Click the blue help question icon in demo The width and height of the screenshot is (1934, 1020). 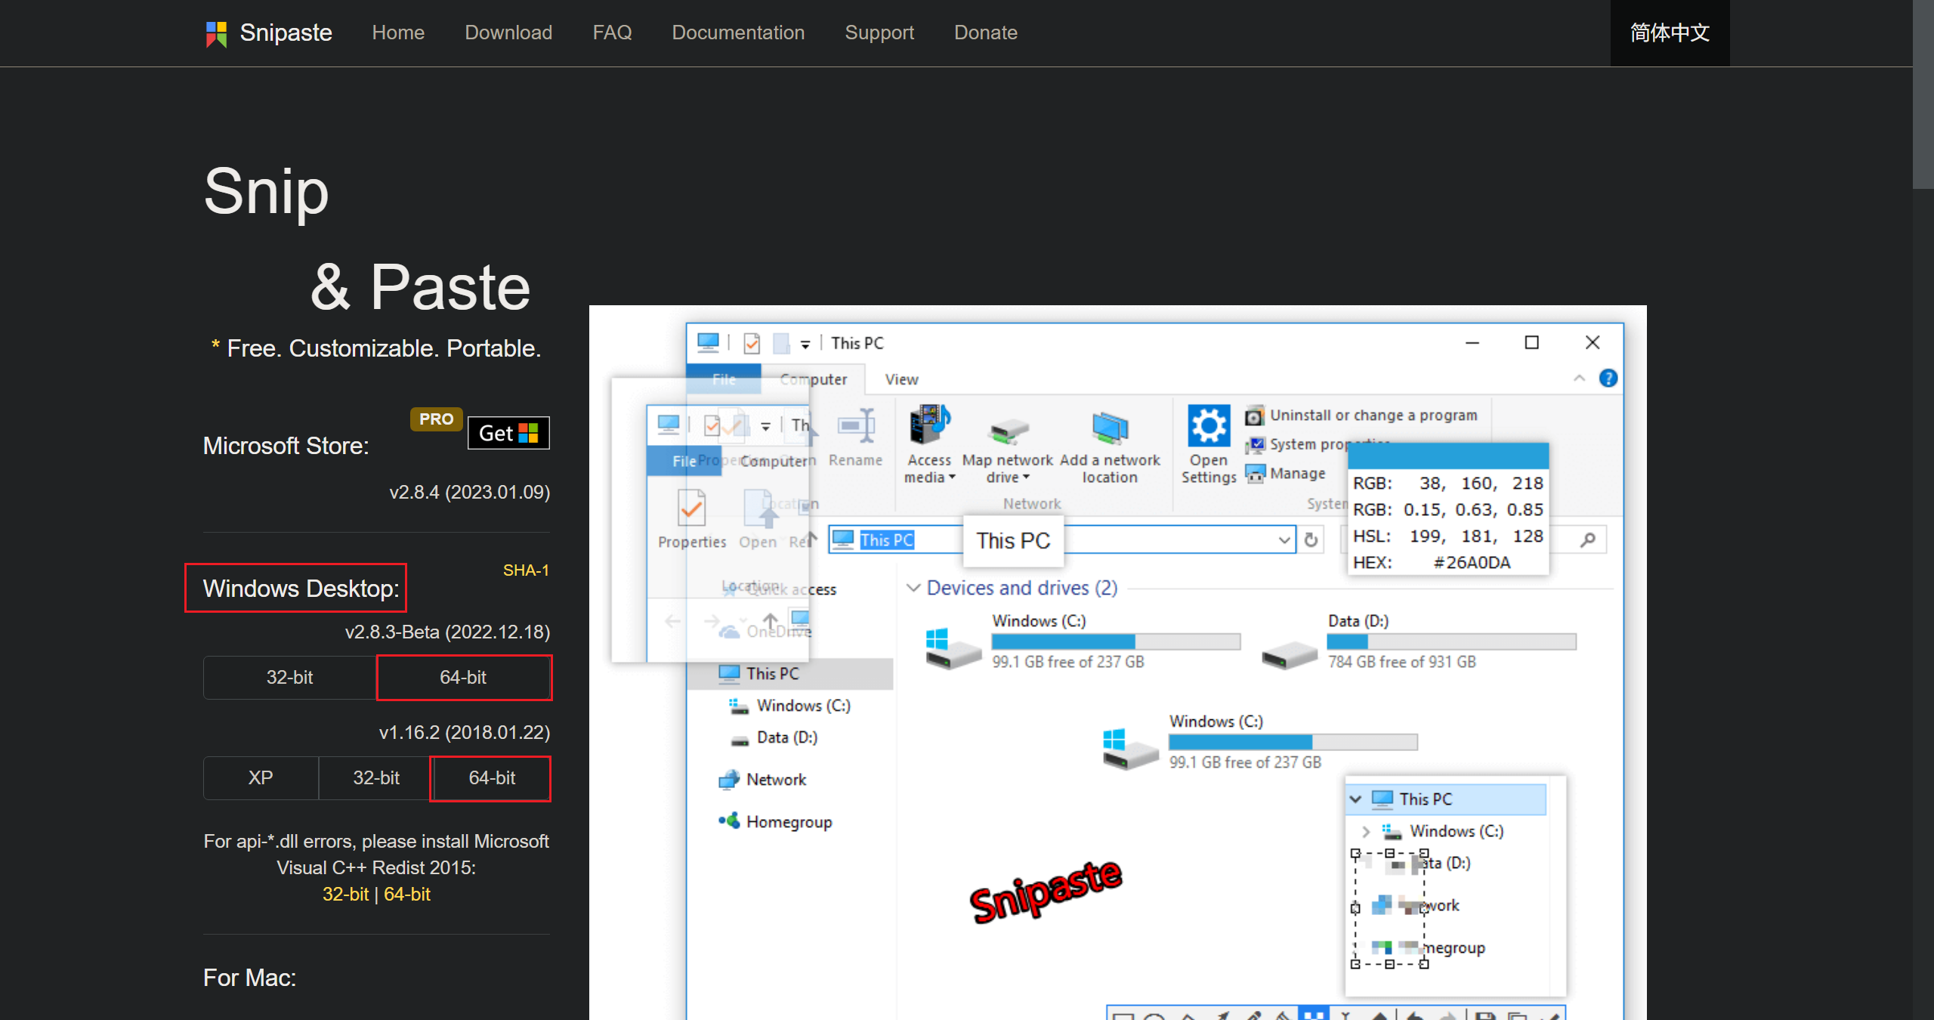tap(1608, 379)
